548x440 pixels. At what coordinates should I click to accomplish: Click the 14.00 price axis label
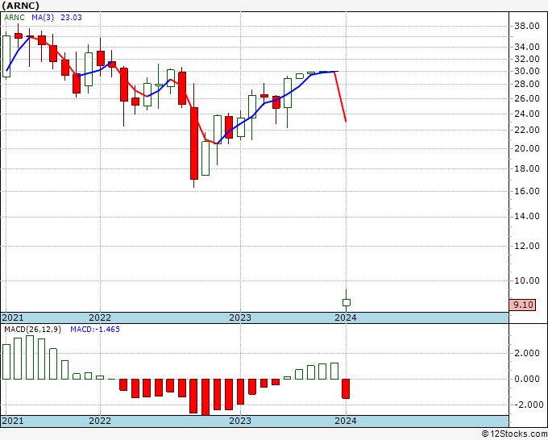(x=527, y=216)
